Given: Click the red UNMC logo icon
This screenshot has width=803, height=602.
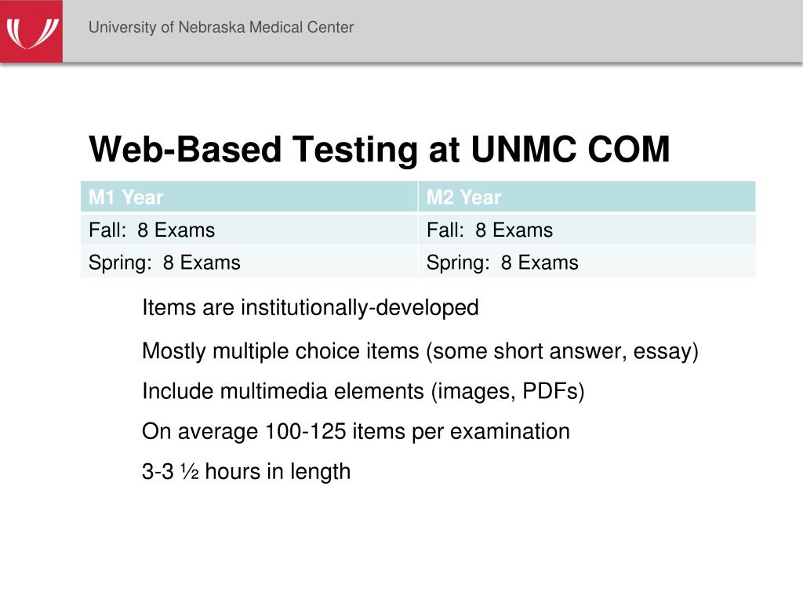Looking at the screenshot, I should tap(31, 31).
